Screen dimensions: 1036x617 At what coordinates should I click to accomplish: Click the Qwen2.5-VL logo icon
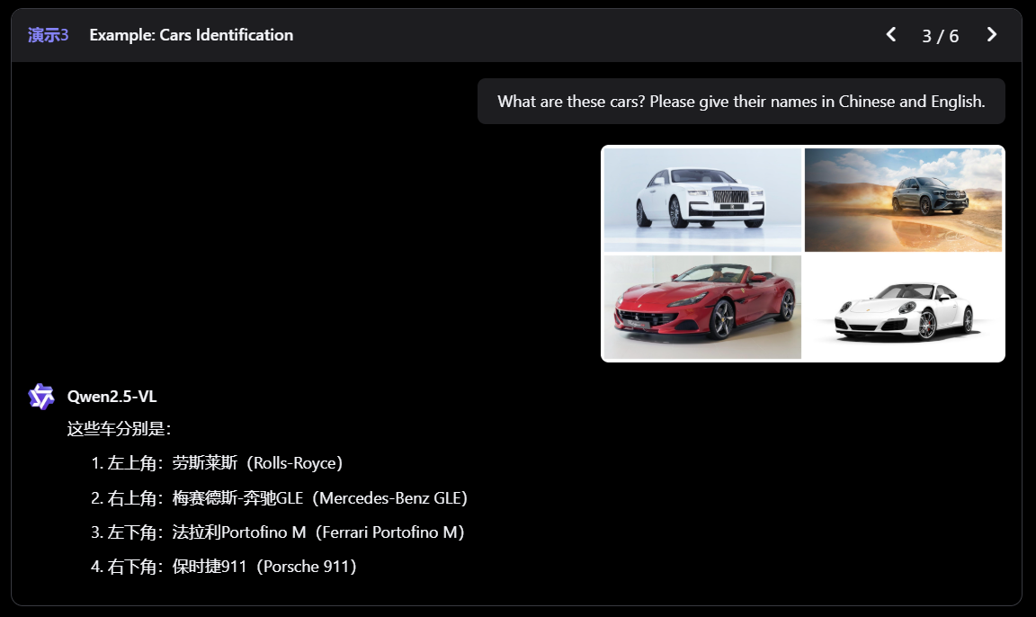click(41, 397)
